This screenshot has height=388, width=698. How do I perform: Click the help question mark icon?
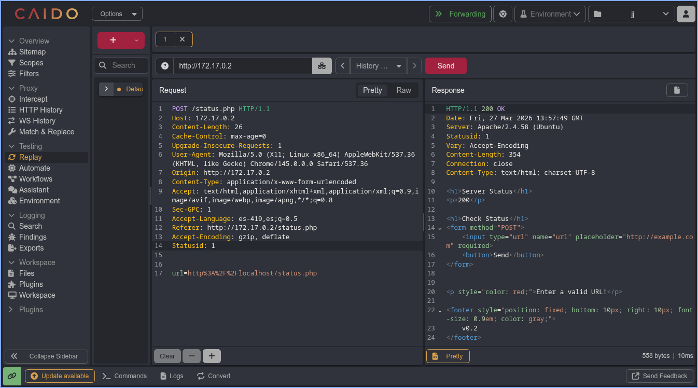tap(165, 66)
